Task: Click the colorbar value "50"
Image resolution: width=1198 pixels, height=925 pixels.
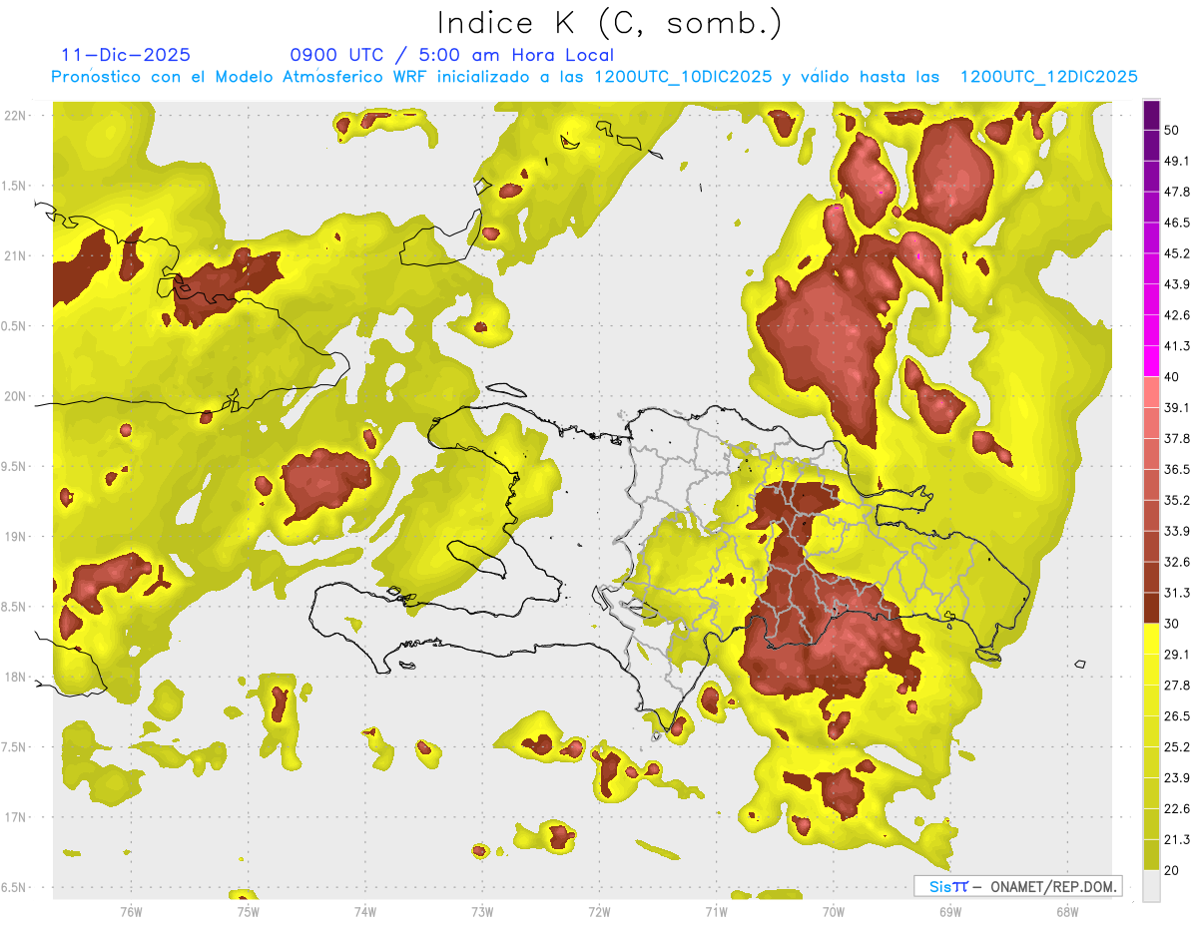Action: [x=1172, y=130]
